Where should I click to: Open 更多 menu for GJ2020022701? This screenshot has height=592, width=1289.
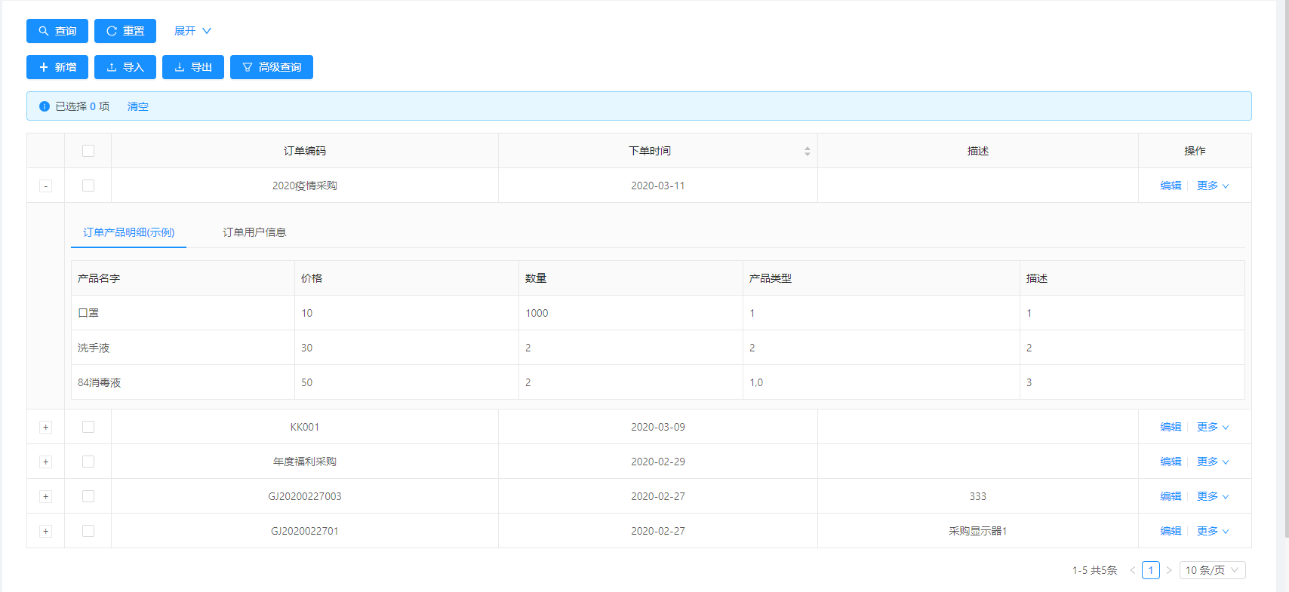pyautogui.click(x=1213, y=531)
